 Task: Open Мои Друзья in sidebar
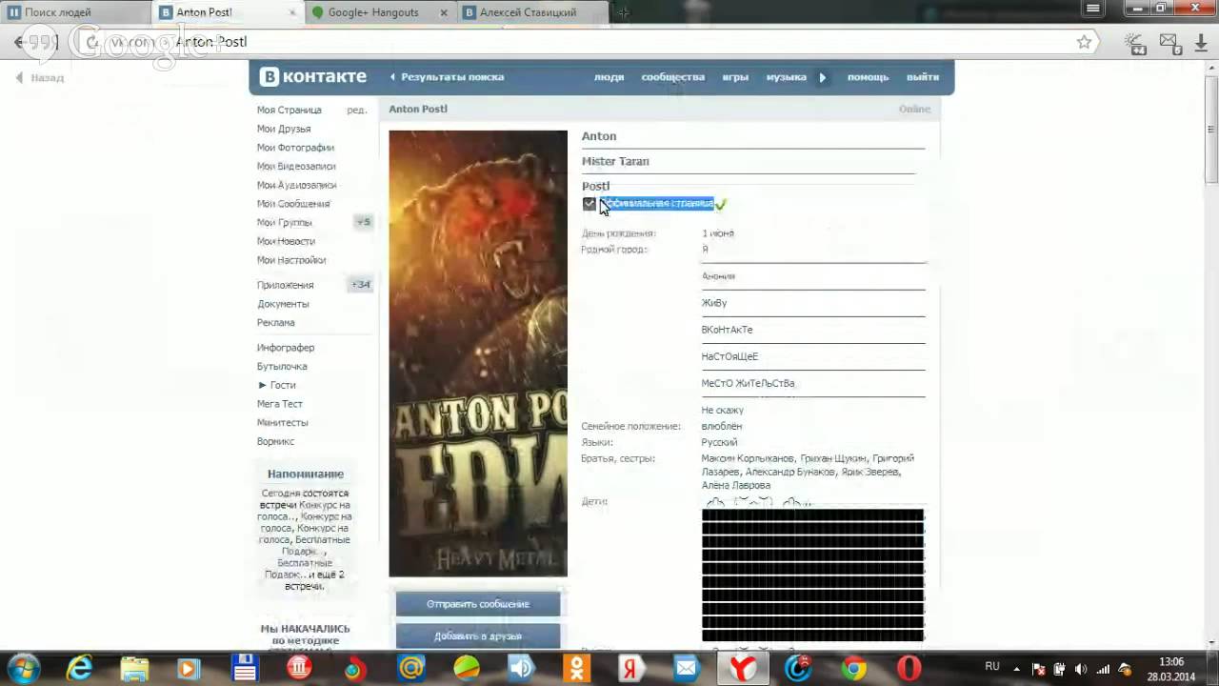[284, 129]
